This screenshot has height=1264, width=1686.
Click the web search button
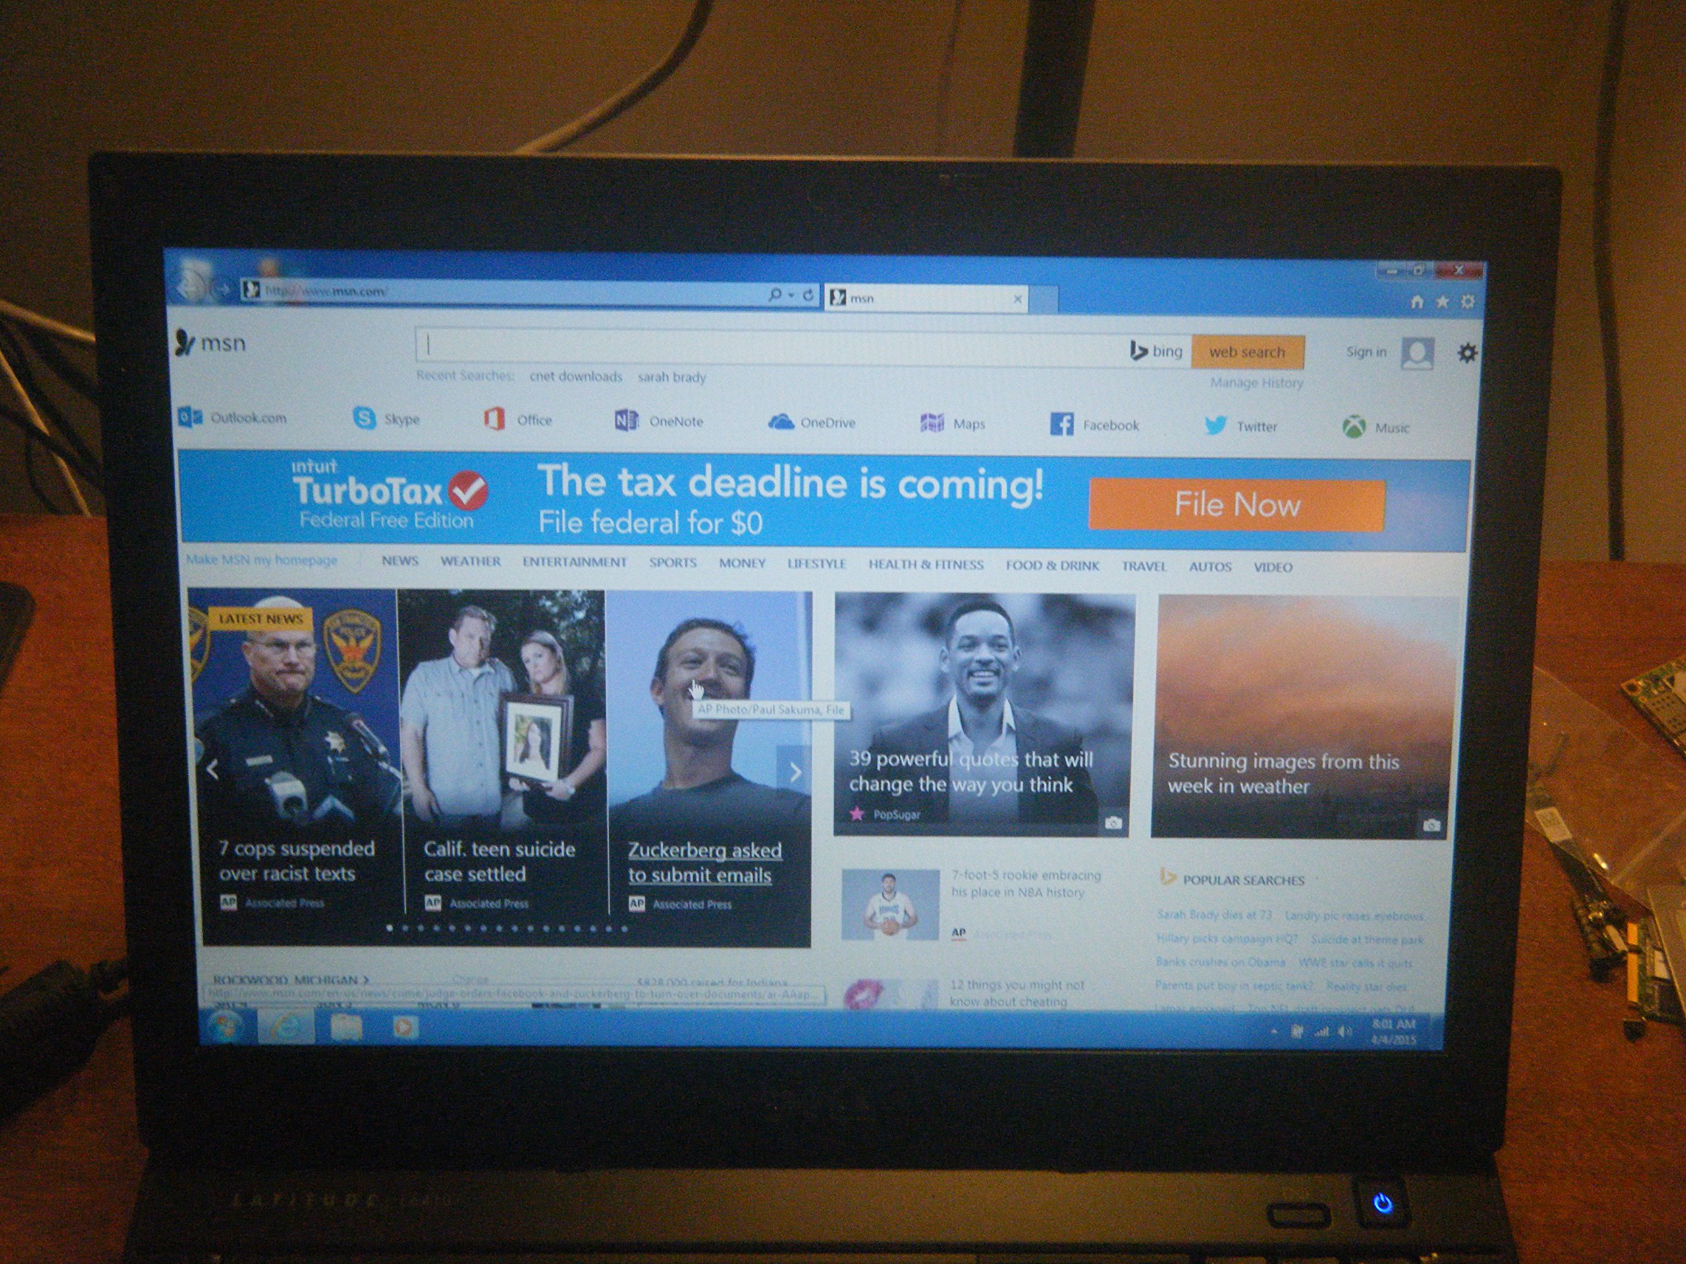1248,352
